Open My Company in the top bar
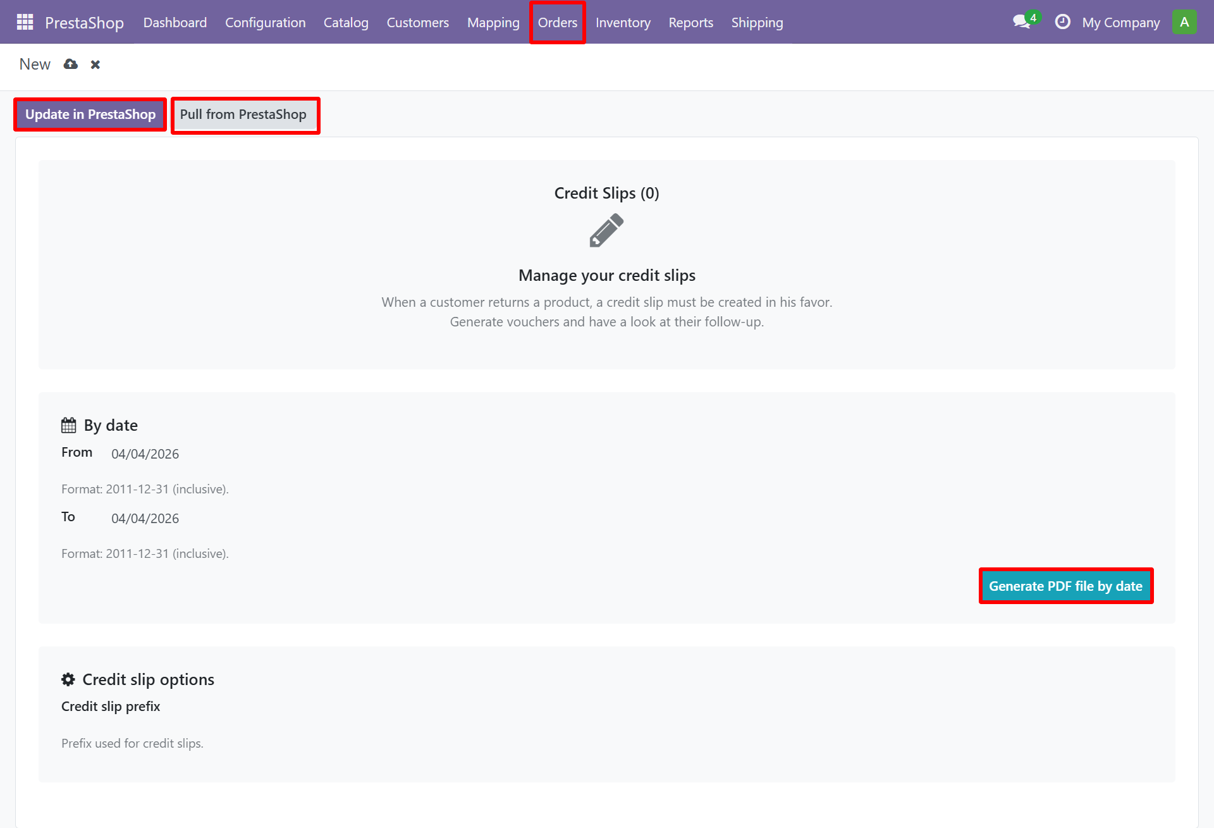 1120,22
